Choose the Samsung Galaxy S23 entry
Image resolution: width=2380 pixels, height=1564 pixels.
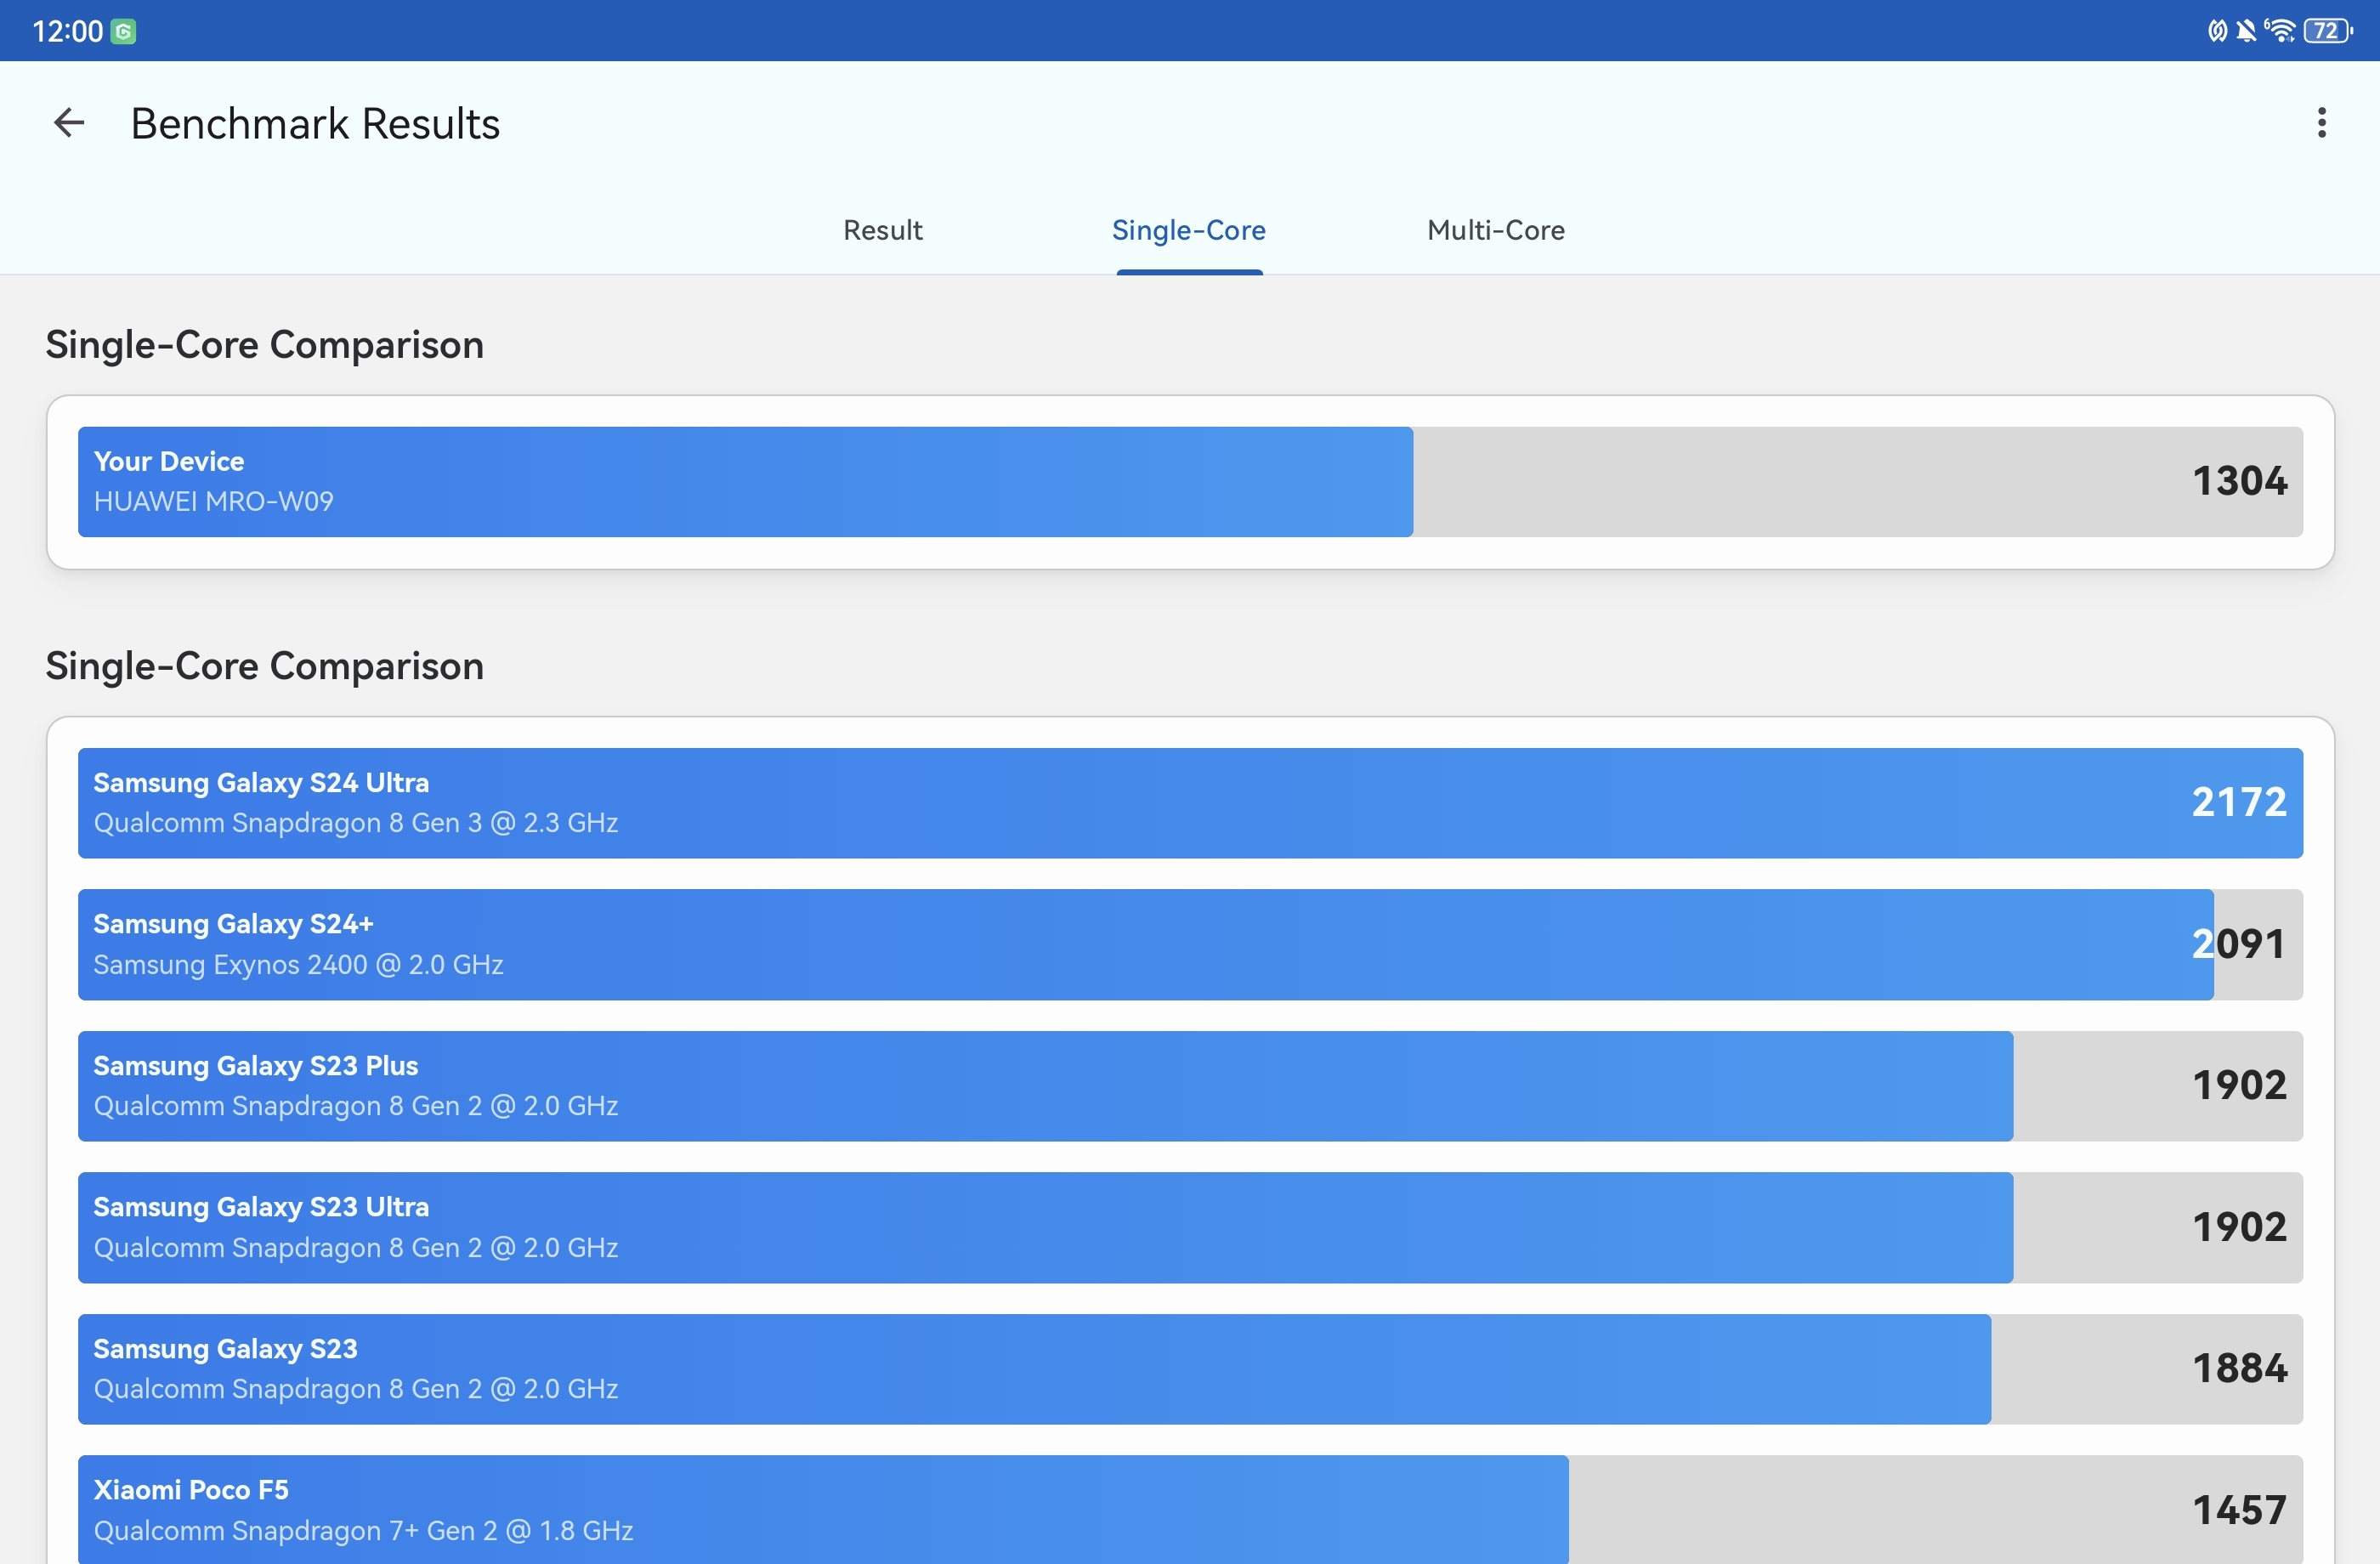(1190, 1369)
